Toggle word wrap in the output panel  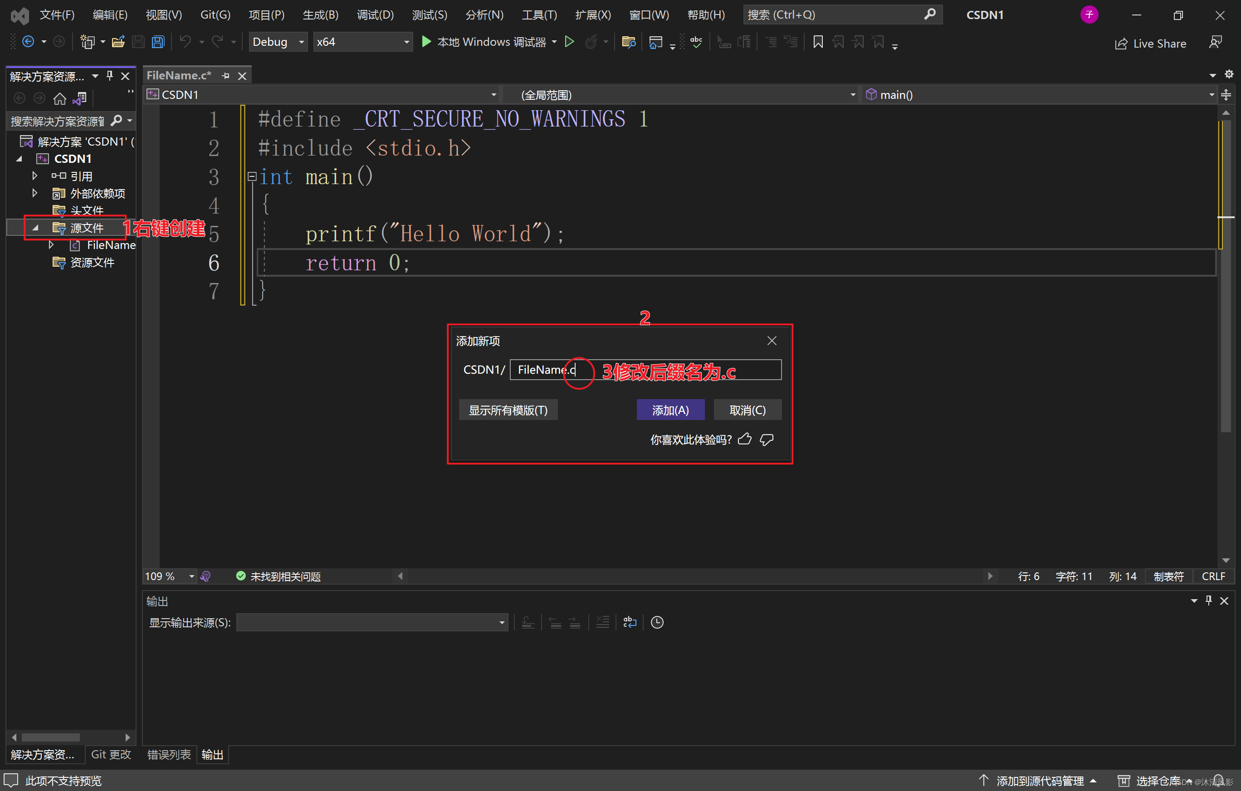point(629,622)
